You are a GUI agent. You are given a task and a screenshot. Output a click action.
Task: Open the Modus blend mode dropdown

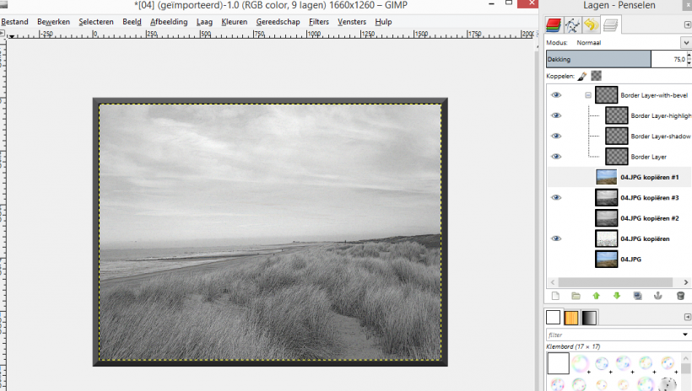point(685,42)
